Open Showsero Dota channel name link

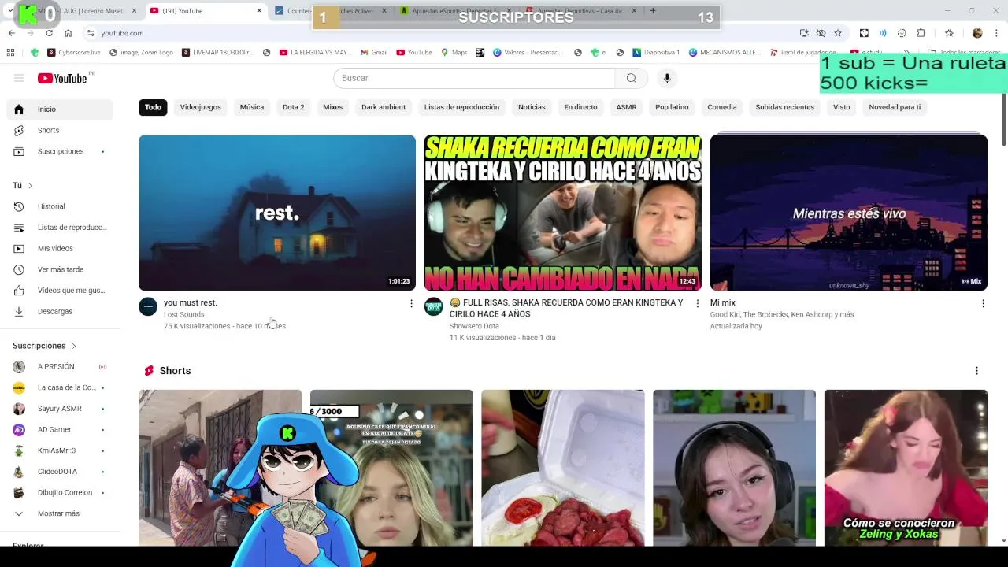pos(474,326)
